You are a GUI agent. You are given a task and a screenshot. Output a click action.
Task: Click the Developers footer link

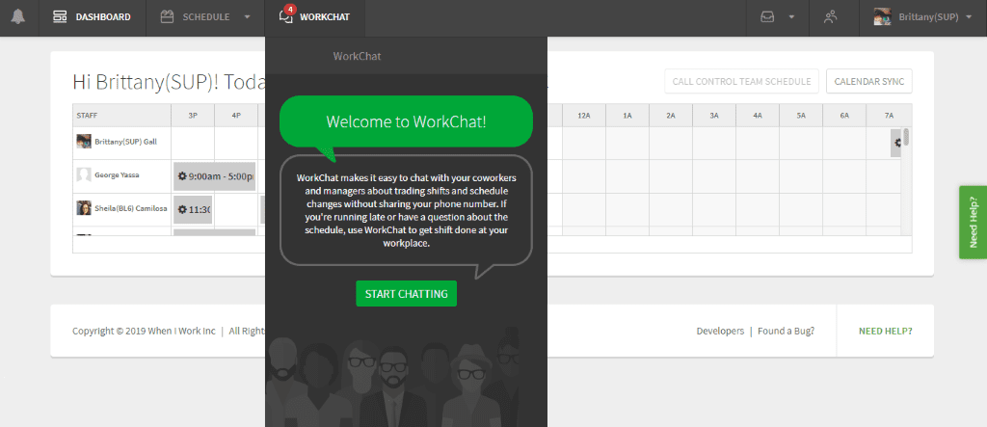coord(720,331)
